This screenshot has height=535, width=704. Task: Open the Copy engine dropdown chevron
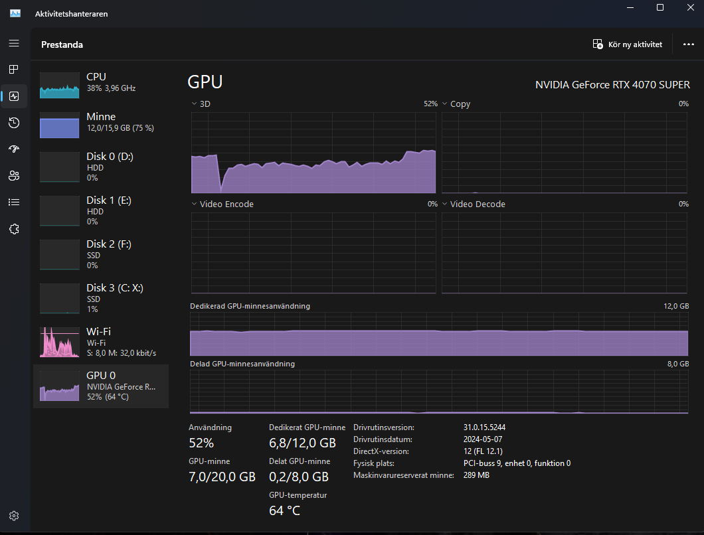tap(444, 104)
